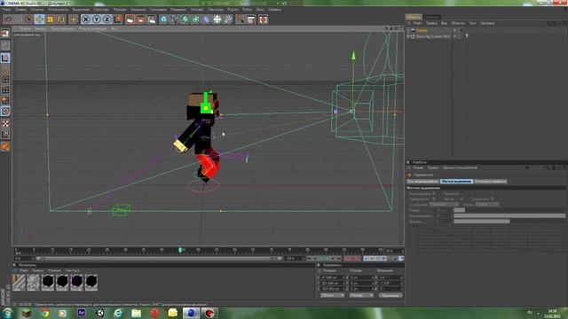Click the Windows Start orb
Image resolution: width=568 pixels, height=319 pixels.
pos(8,313)
